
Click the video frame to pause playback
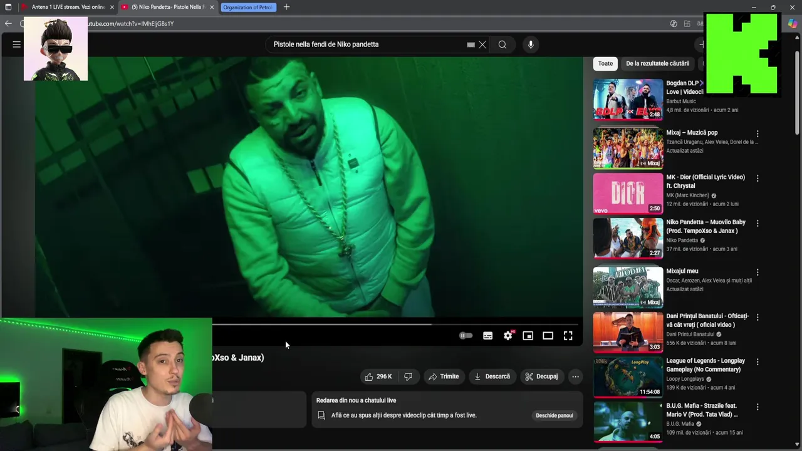pos(308,188)
